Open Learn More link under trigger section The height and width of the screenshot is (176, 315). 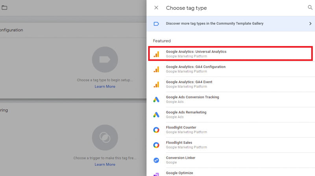[x=105, y=165]
